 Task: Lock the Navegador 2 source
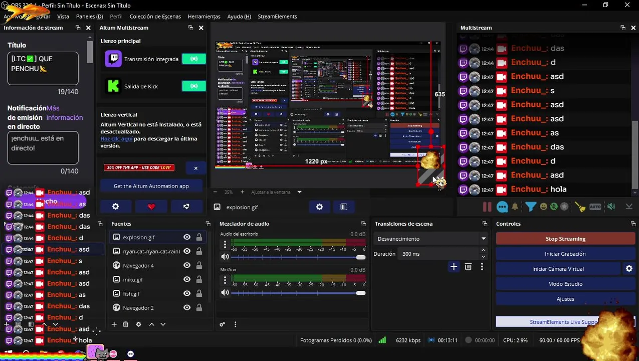pyautogui.click(x=199, y=307)
